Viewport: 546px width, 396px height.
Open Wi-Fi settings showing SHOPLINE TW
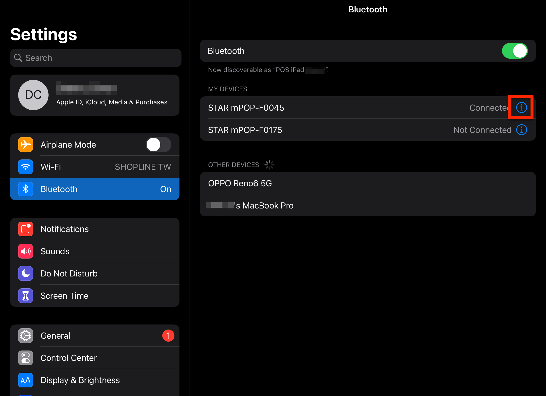[x=95, y=167]
